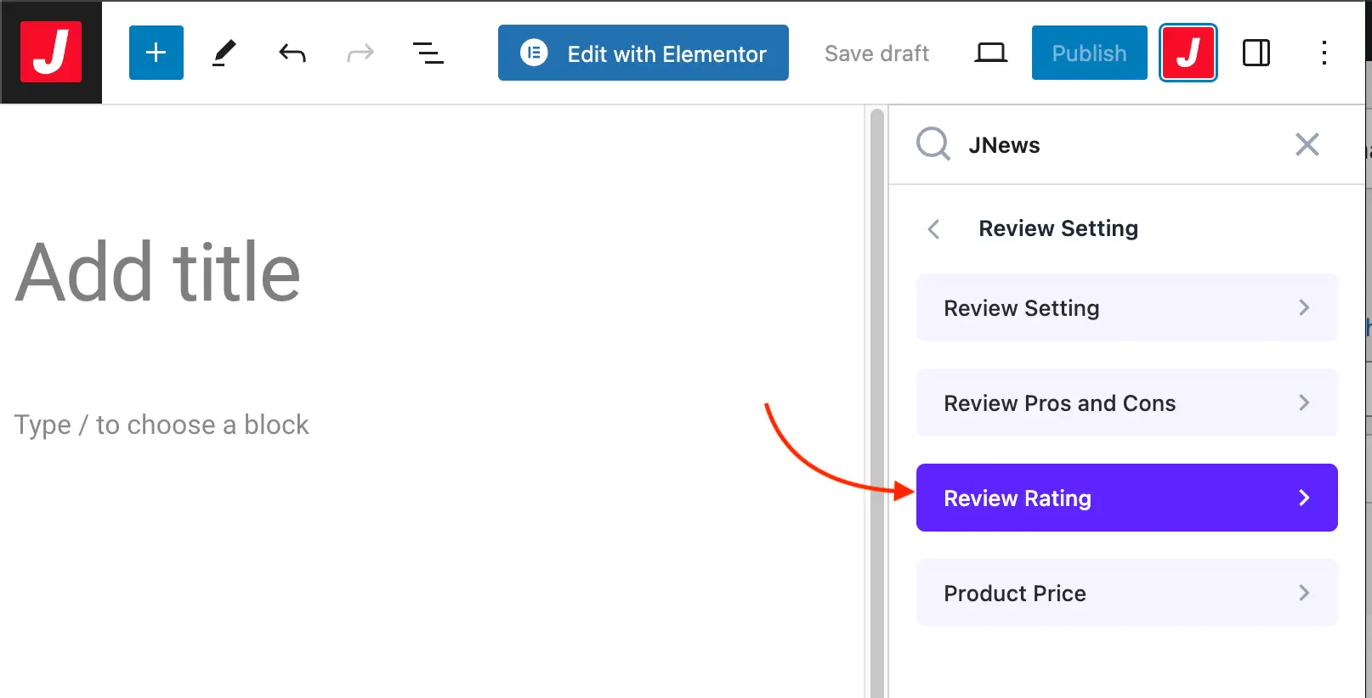Toggle the Settings sidebar panel icon

pos(1256,53)
